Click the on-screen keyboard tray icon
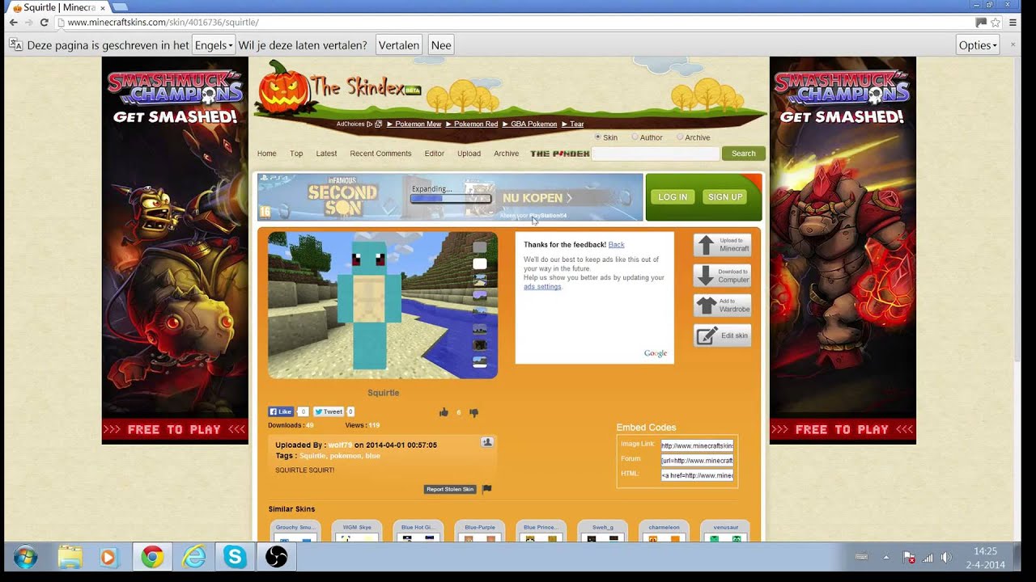This screenshot has width=1036, height=582. [861, 557]
